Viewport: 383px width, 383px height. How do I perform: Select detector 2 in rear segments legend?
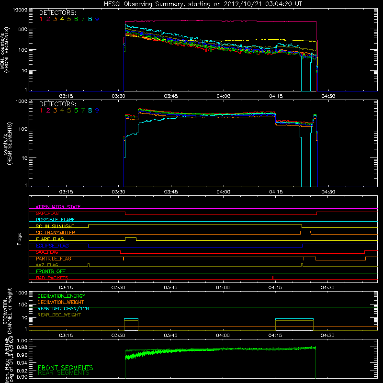click(48, 111)
